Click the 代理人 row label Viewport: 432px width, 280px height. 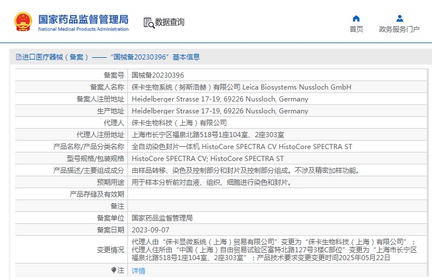[114, 122]
